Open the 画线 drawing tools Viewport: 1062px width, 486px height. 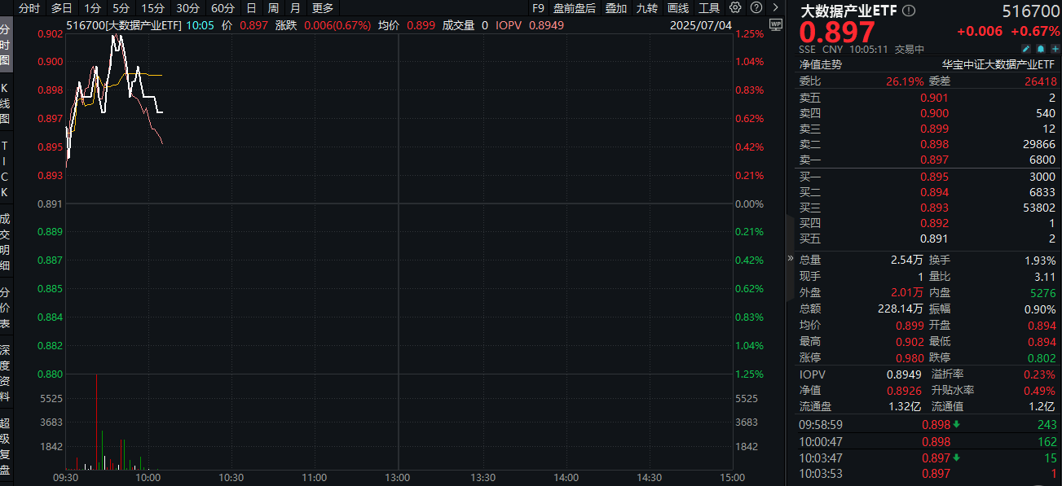pos(678,7)
